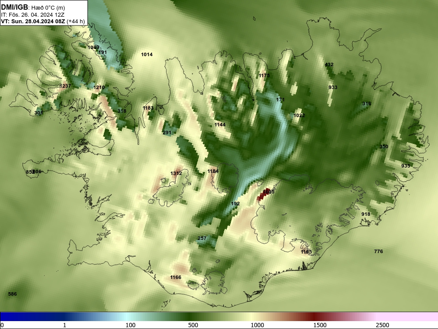The width and height of the screenshot is (438, 329).
Task: Click the 1184 map value
Action: pyautogui.click(x=213, y=171)
